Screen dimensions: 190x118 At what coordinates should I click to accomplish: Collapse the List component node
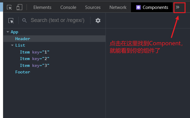coord(12,45)
